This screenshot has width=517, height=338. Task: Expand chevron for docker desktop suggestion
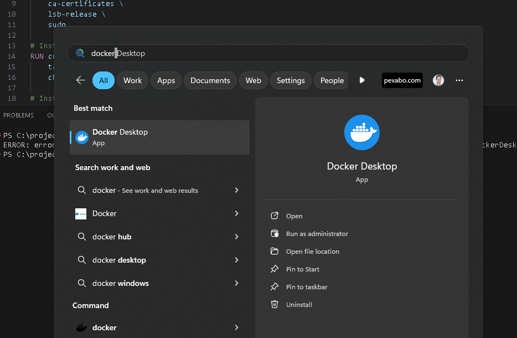[x=236, y=260]
